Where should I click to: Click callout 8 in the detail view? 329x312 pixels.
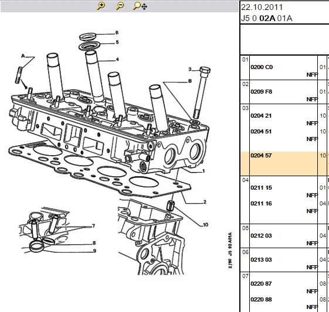[x=94, y=243]
